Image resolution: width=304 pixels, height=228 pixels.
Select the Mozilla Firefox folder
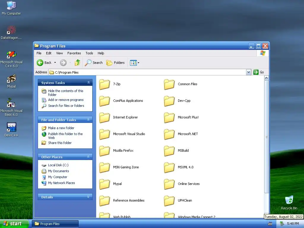tap(116, 151)
